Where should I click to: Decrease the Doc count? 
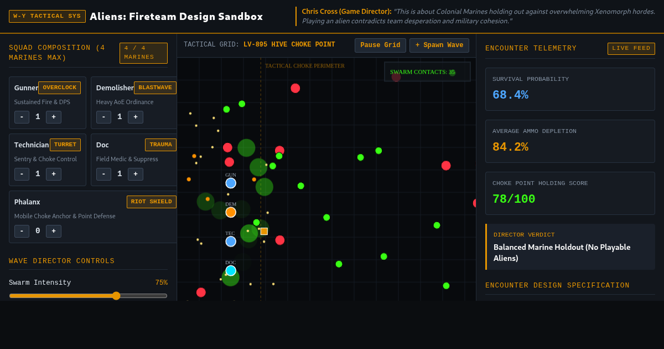tap(103, 174)
